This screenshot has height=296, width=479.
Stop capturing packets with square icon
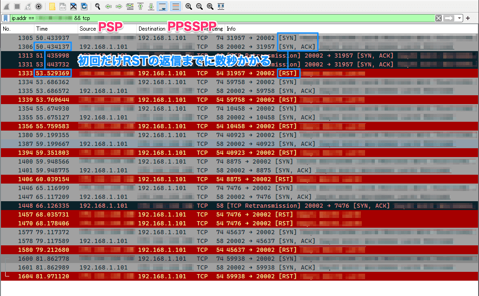[x=17, y=7]
